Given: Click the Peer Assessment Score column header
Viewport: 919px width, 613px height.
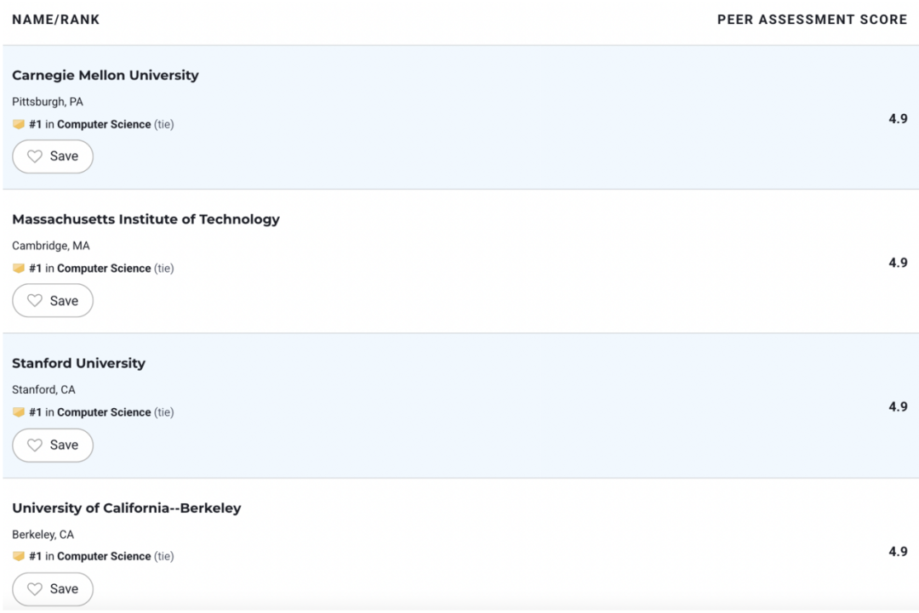Looking at the screenshot, I should [812, 20].
